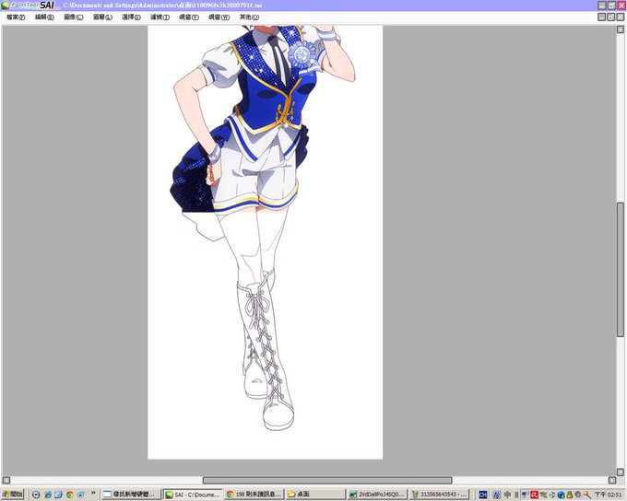Open the 其他(O) others menu

pos(249,17)
